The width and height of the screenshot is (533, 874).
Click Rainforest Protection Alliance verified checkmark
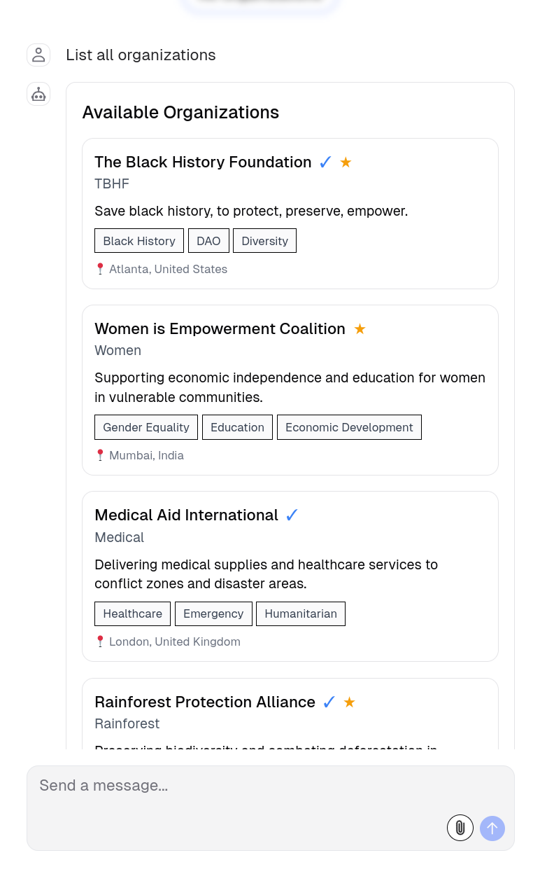(x=329, y=702)
